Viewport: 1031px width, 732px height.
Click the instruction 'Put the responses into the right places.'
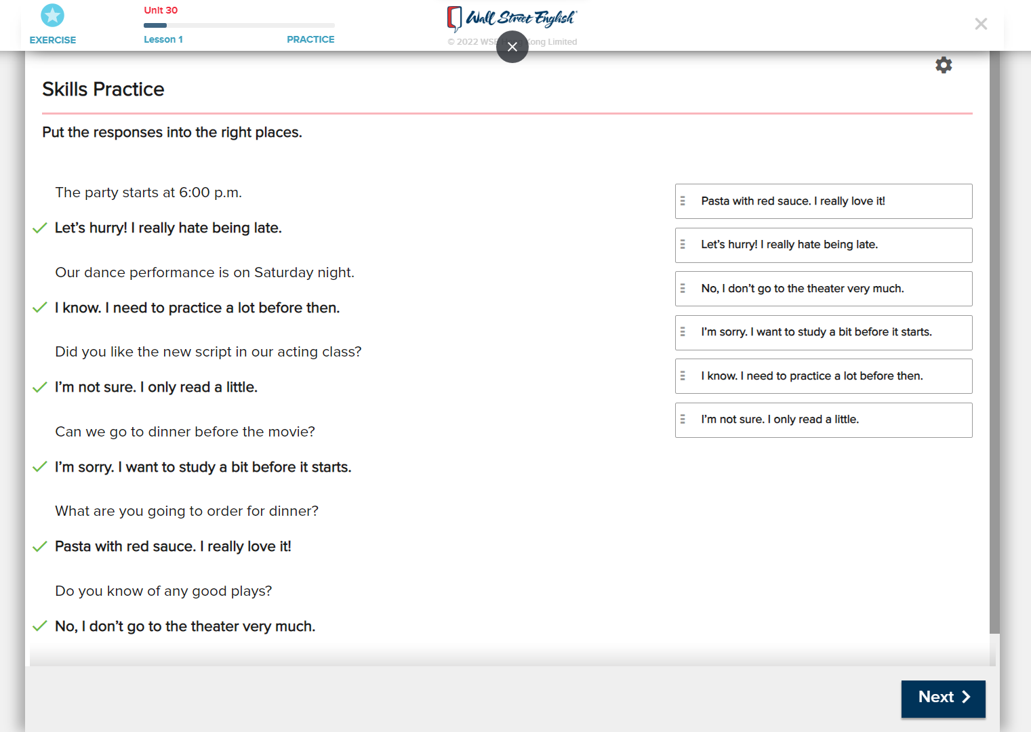(172, 132)
